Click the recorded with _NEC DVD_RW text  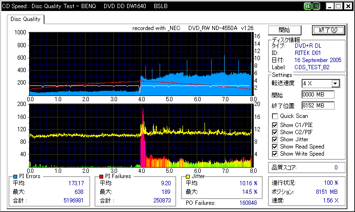(193, 28)
